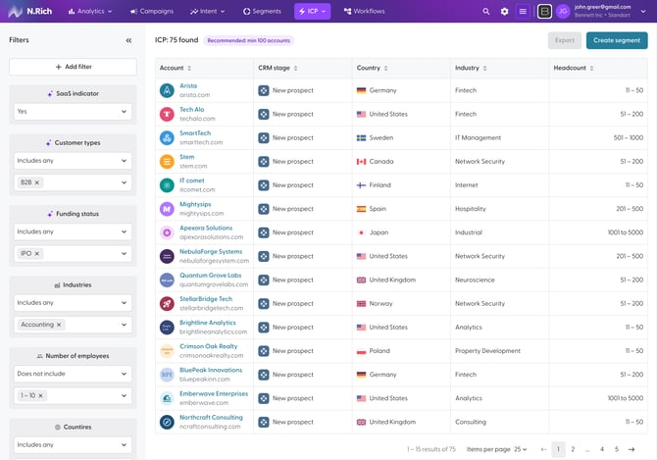
Task: Remove the B2B tag from Customer types
Action: point(38,182)
